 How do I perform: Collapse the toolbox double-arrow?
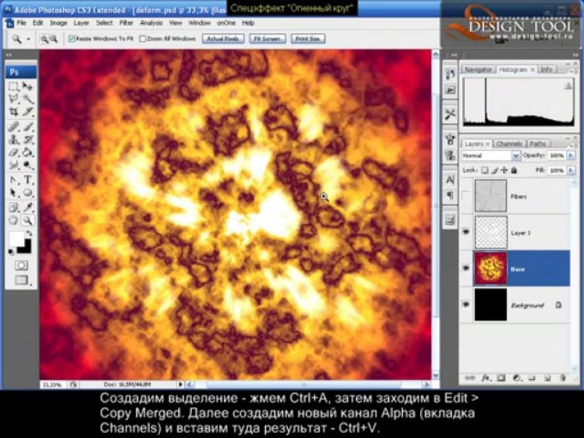[9, 55]
